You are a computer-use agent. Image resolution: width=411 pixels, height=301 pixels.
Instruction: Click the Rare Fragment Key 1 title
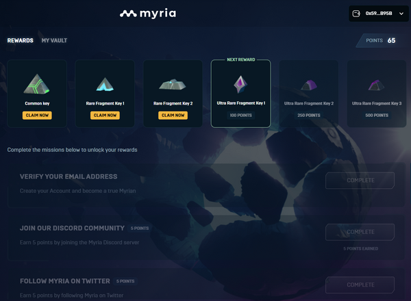coord(105,103)
